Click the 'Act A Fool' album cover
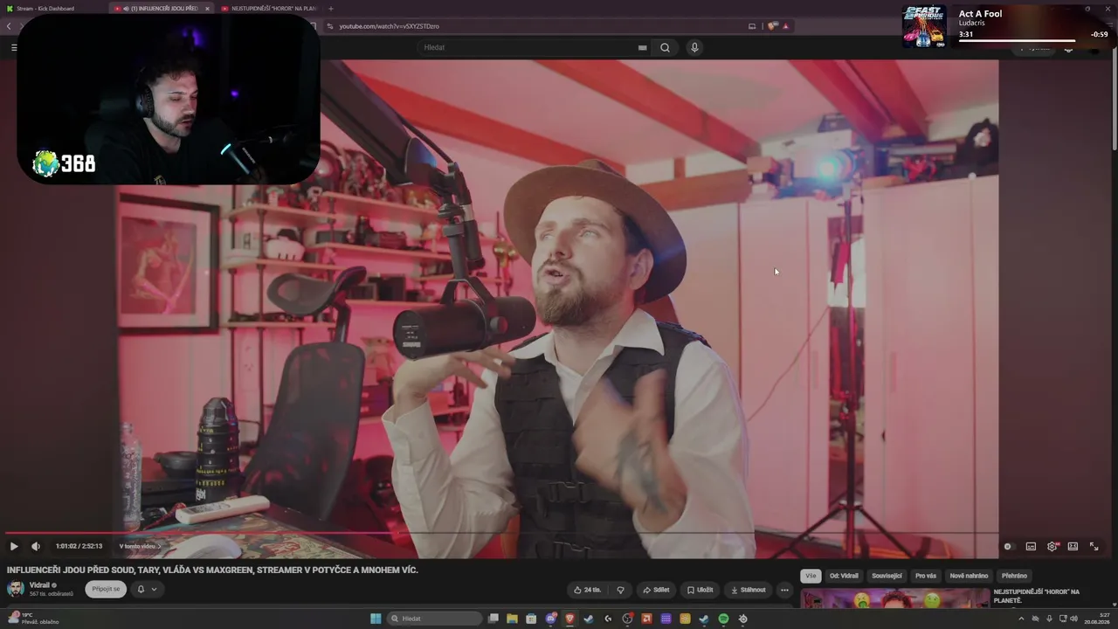This screenshot has height=629, width=1118. click(x=924, y=26)
